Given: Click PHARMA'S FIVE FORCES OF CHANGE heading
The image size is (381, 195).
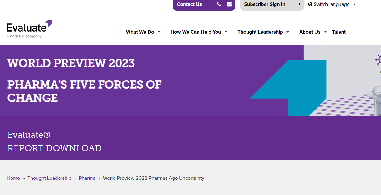Looking at the screenshot, I should [x=84, y=91].
